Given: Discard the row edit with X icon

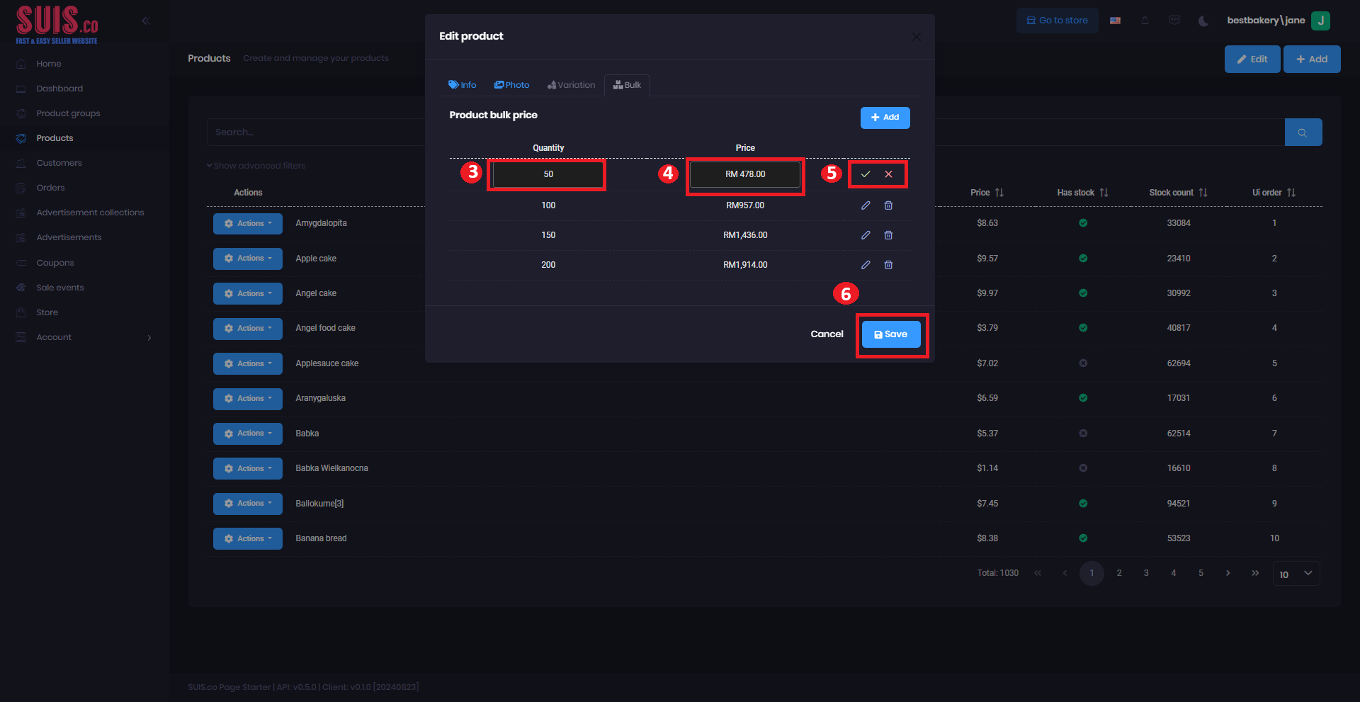Looking at the screenshot, I should coord(888,174).
